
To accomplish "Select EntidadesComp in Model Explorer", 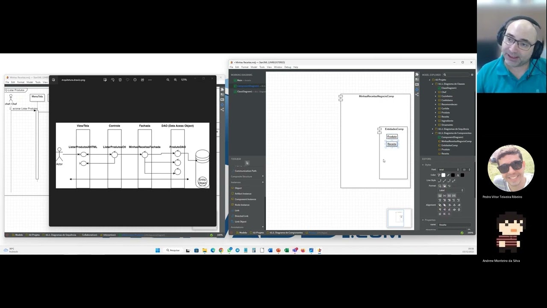I will 449,145.
